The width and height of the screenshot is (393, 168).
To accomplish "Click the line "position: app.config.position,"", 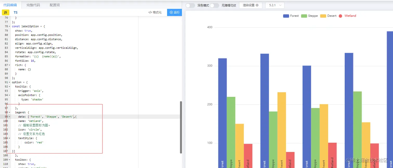I will tap(38, 35).
